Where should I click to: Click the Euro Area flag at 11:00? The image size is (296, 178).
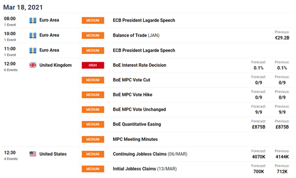(33, 50)
